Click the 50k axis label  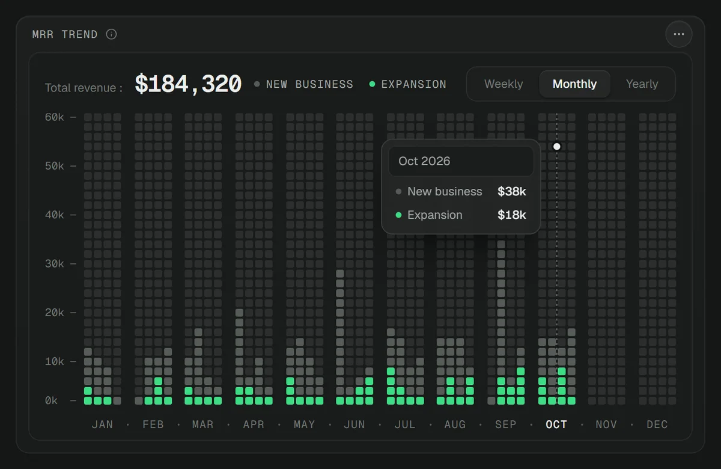tap(55, 166)
